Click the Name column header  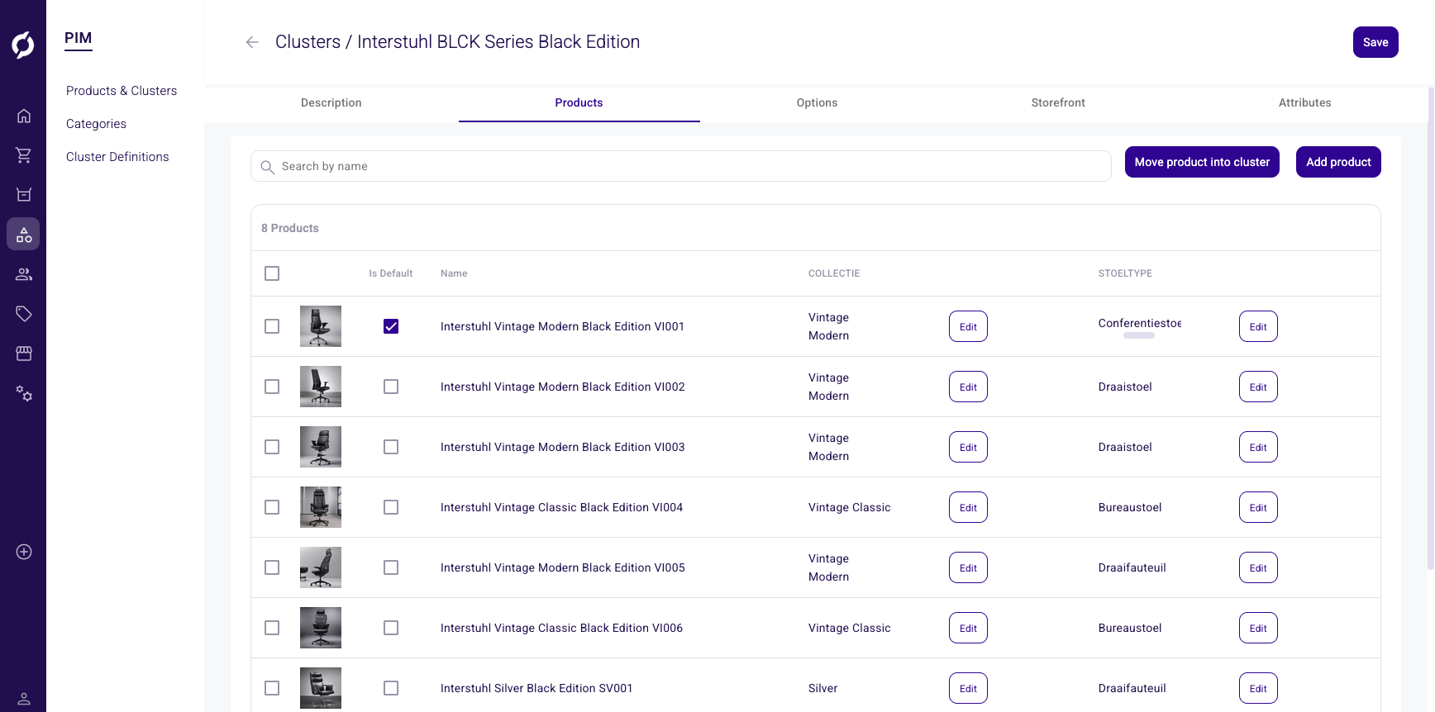point(454,273)
